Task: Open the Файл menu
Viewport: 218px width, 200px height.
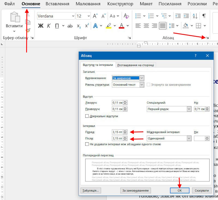Action: 9,4
